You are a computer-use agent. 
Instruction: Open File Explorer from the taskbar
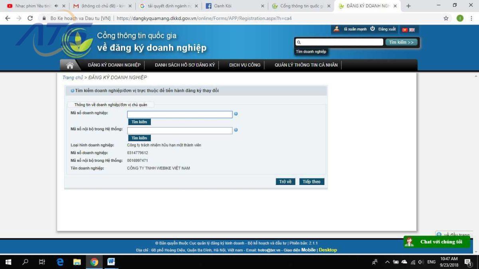(x=77, y=262)
